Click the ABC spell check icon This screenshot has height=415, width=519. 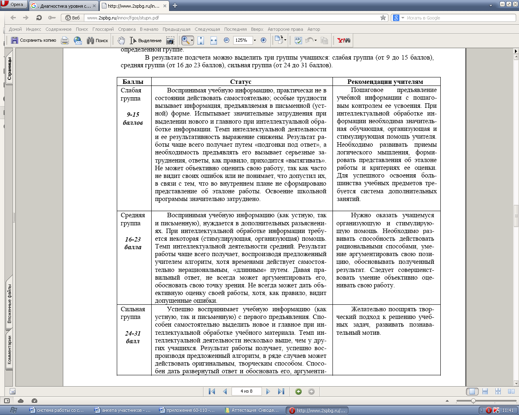click(x=298, y=41)
